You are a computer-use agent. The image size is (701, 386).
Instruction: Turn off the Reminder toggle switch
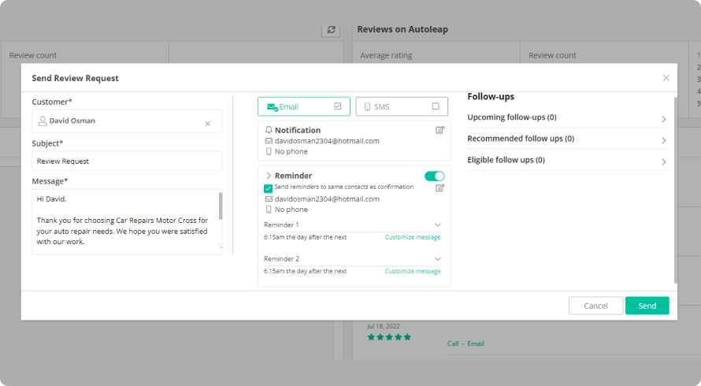[x=434, y=176]
